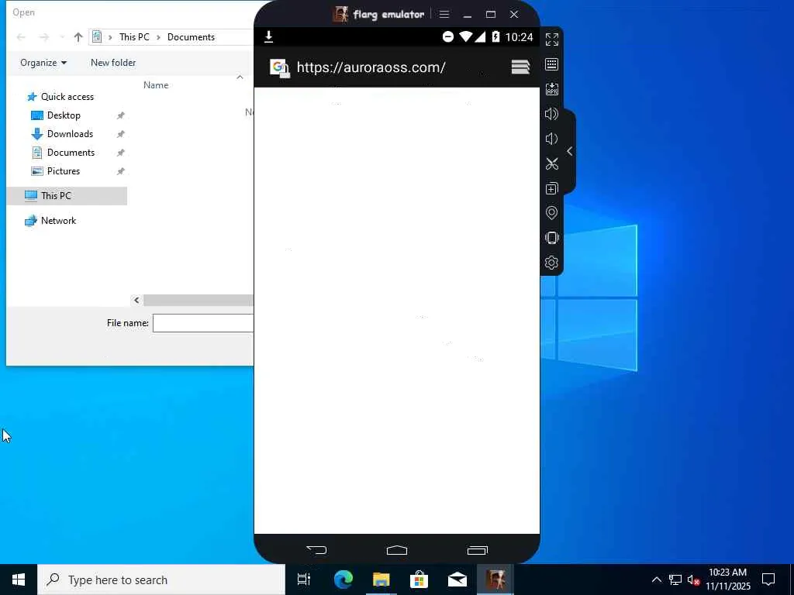794x595 pixels.
Task: Unpin Downloads using its pin icon
Action: click(120, 135)
